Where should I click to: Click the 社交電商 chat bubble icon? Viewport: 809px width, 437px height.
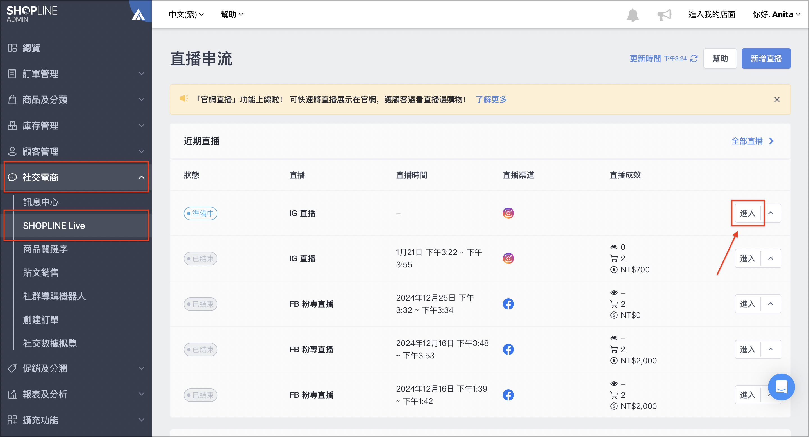(x=12, y=177)
